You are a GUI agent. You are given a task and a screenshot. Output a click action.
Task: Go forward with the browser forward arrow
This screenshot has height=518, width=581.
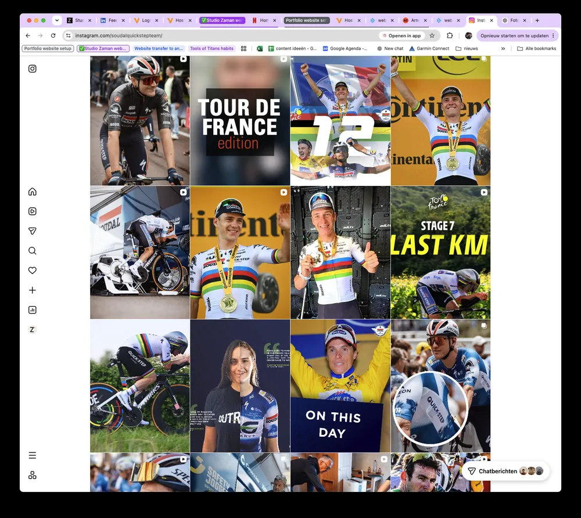coord(41,35)
